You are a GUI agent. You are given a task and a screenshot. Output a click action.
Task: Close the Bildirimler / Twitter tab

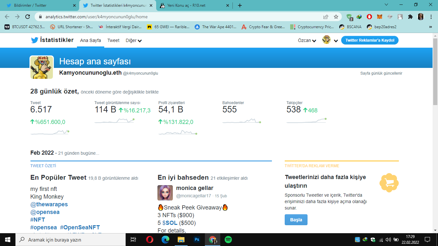pyautogui.click(x=74, y=5)
